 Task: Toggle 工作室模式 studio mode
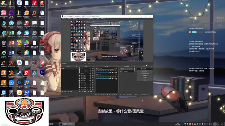pyautogui.click(x=145, y=76)
